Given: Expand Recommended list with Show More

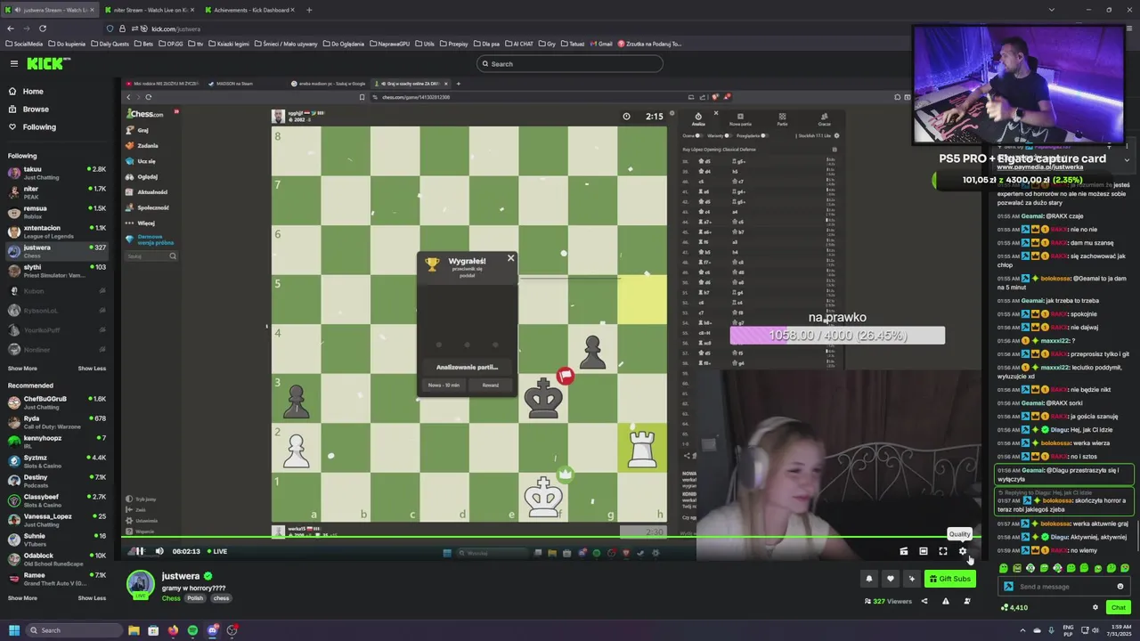Looking at the screenshot, I should pos(22,598).
